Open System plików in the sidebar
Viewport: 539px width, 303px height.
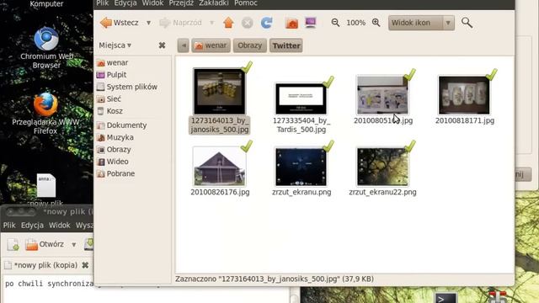tap(127, 87)
